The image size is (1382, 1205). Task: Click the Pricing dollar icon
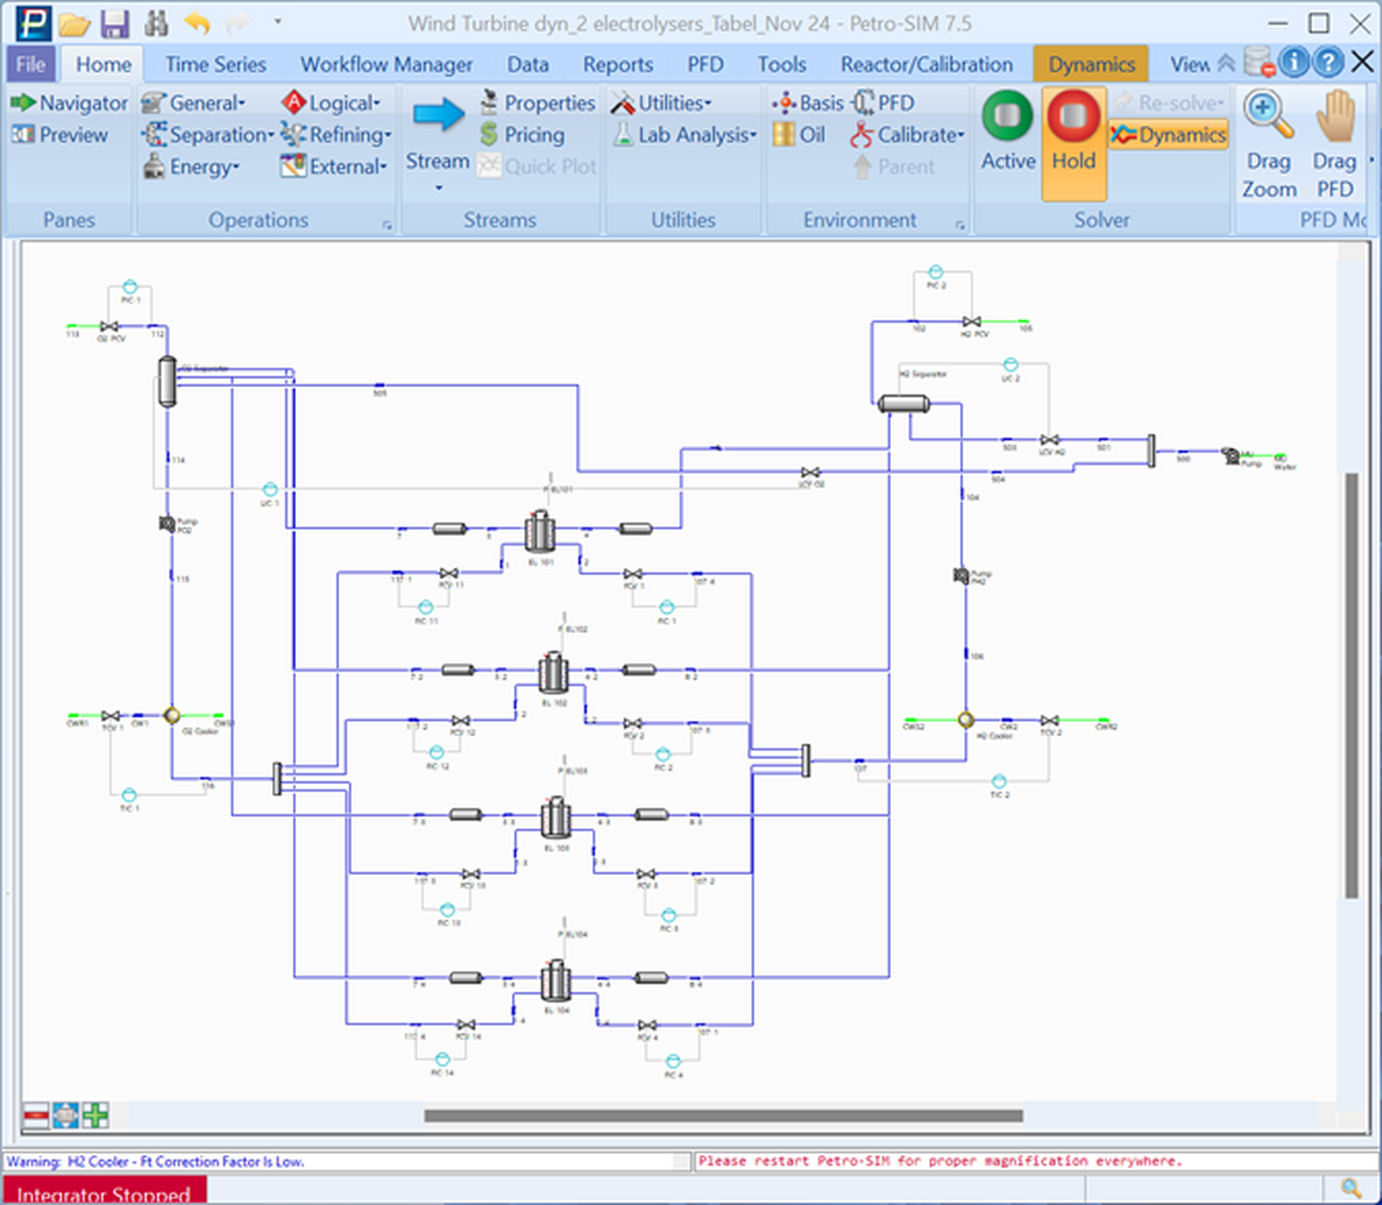pyautogui.click(x=489, y=134)
